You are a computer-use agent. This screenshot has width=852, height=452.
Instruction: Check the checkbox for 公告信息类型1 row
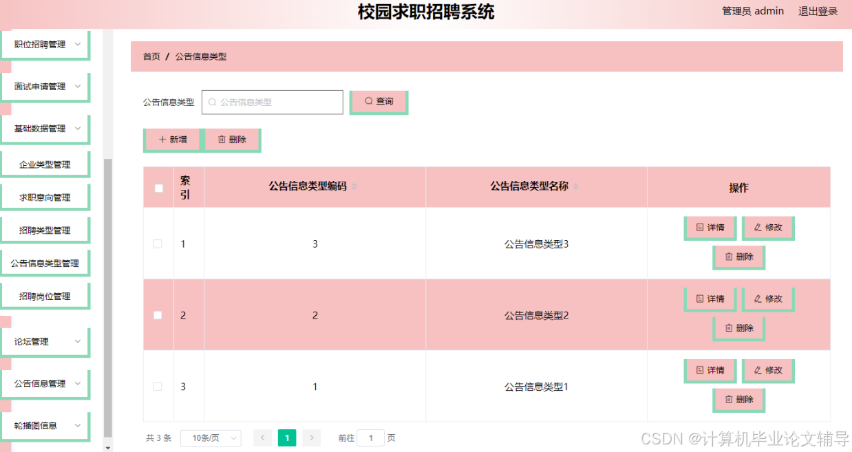158,386
